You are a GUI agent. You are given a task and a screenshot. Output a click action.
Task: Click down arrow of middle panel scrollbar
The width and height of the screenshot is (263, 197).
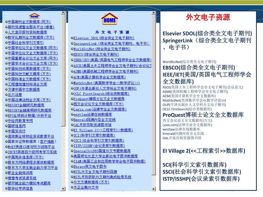coord(154,189)
